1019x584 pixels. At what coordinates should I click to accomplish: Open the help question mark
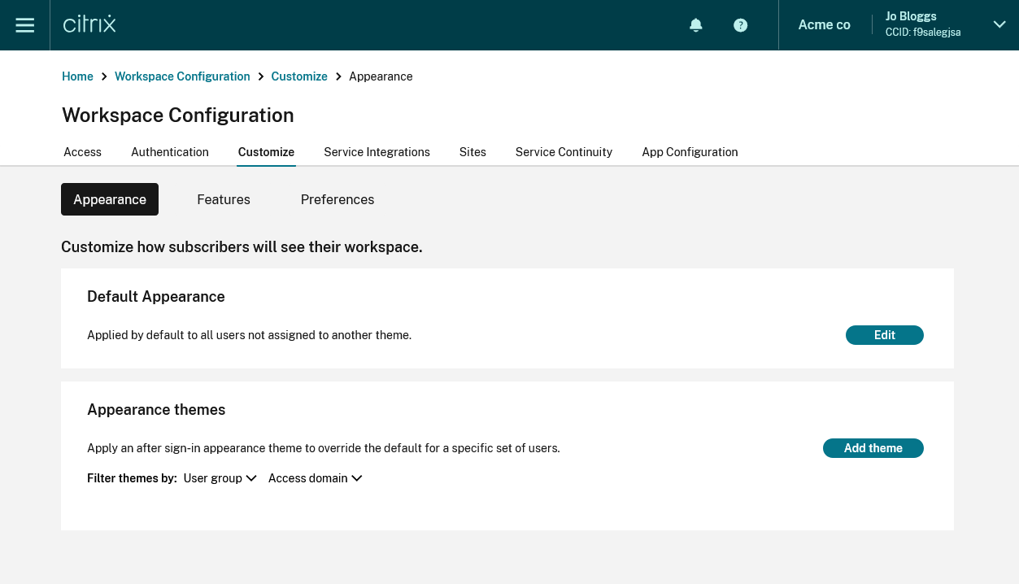pos(740,25)
